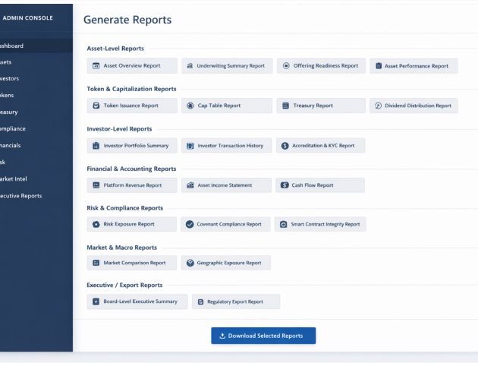This screenshot has height=366, width=478.
Task: Click the Covenant Compliance Report checkmark icon
Action: (x=190, y=224)
